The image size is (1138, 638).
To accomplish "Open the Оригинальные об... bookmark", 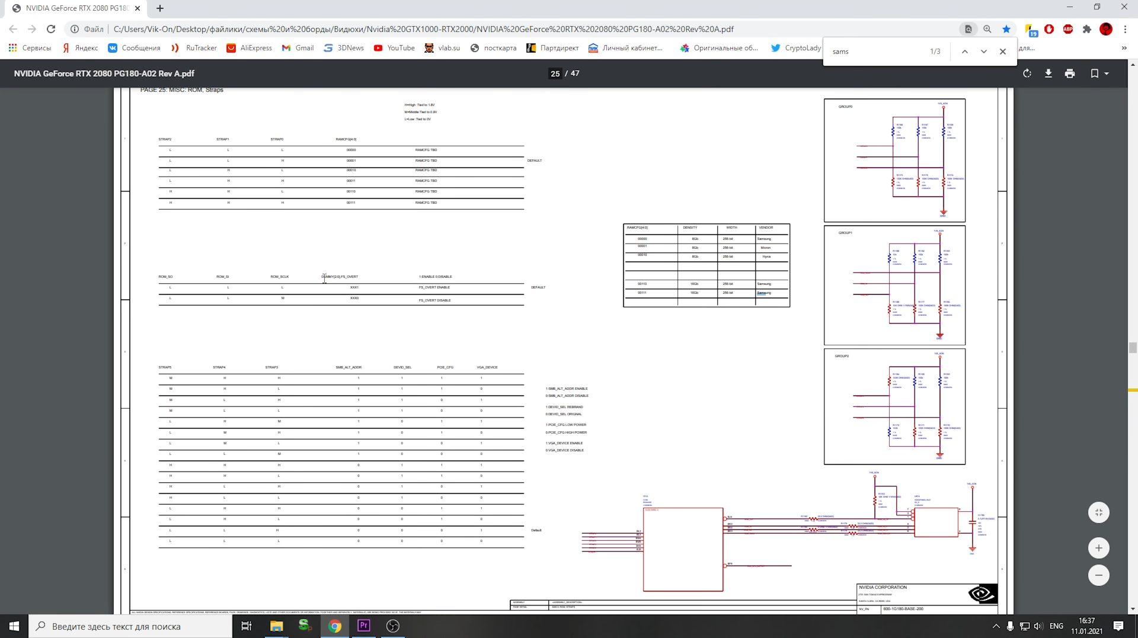I will point(719,48).
